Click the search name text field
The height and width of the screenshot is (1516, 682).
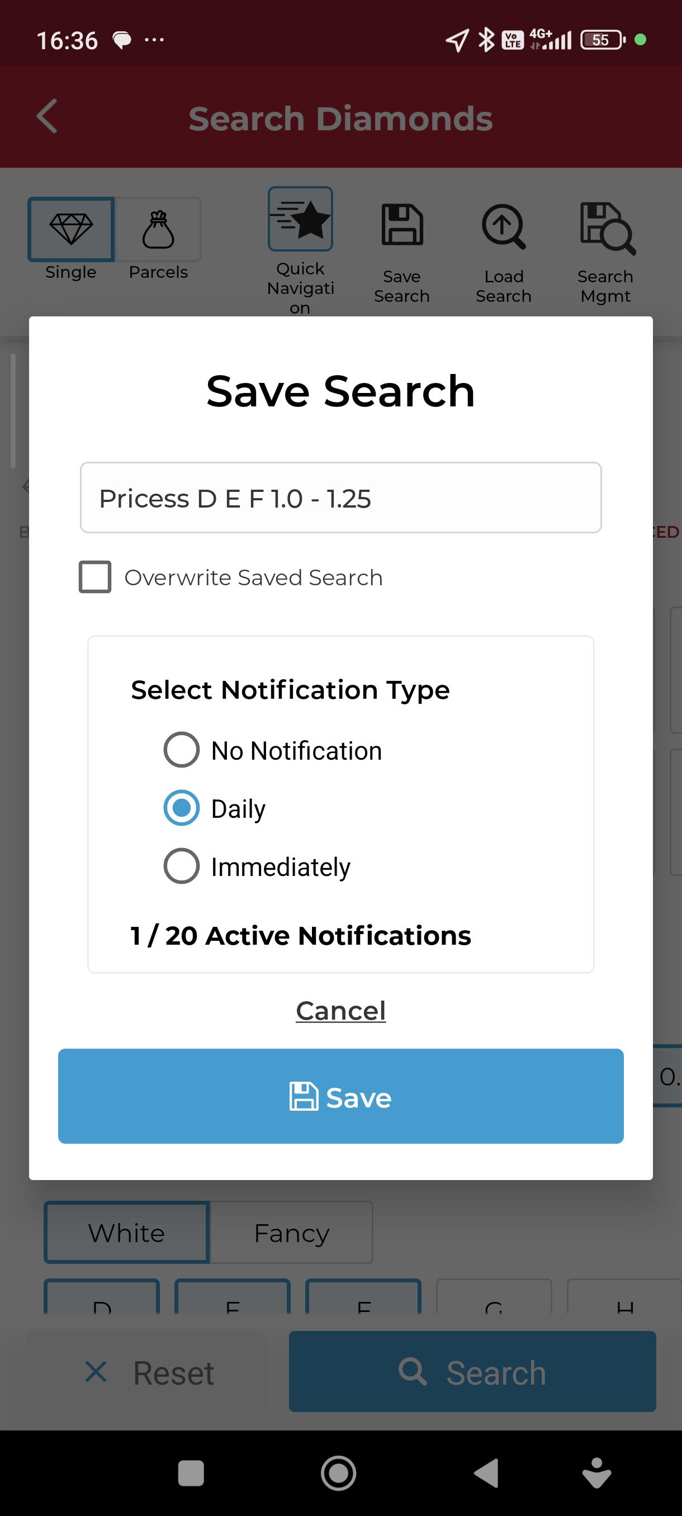[340, 498]
